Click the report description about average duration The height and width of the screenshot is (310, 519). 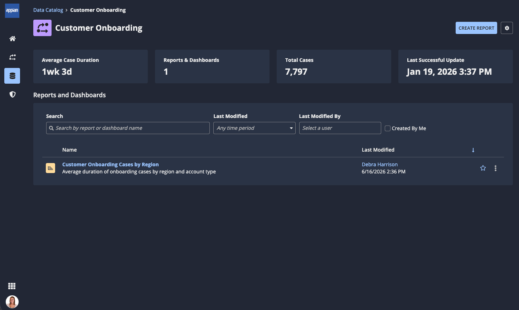(x=139, y=172)
